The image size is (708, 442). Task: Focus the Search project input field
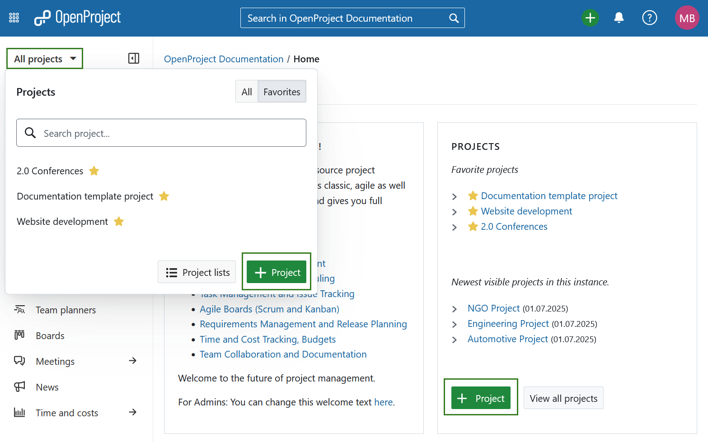coord(161,133)
